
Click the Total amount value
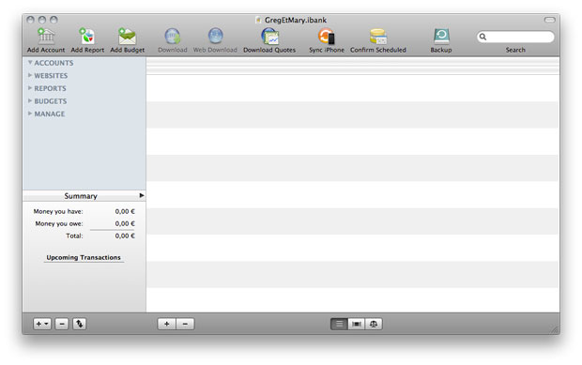125,236
